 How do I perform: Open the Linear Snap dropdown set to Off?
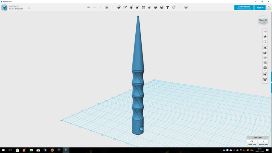click(x=252, y=141)
